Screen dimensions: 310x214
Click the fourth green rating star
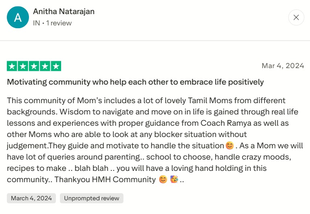point(45,66)
